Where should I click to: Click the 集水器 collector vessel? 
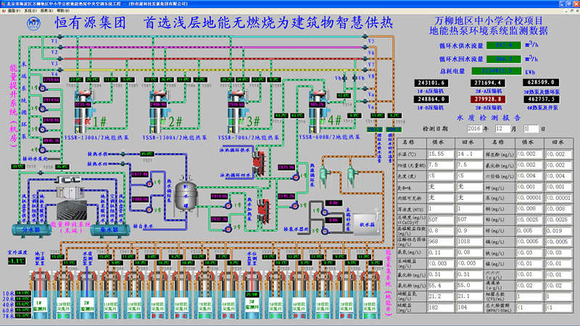pos(110,230)
